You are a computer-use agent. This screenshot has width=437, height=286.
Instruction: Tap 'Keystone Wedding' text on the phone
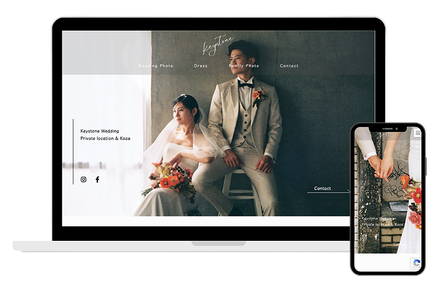[378, 218]
